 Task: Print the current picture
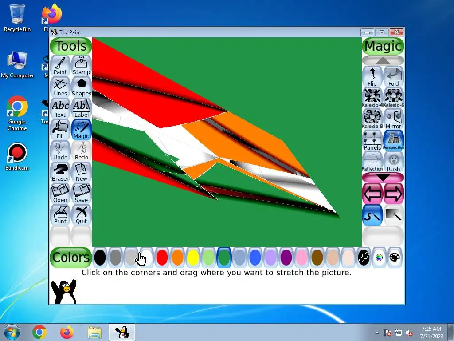(x=60, y=215)
